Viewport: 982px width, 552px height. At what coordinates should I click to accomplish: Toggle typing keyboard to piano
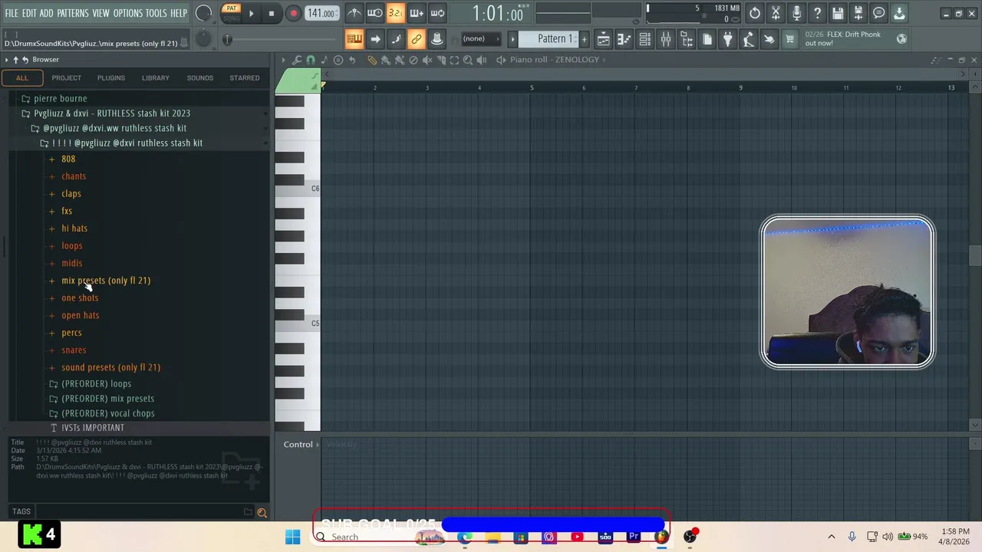pyautogui.click(x=354, y=39)
